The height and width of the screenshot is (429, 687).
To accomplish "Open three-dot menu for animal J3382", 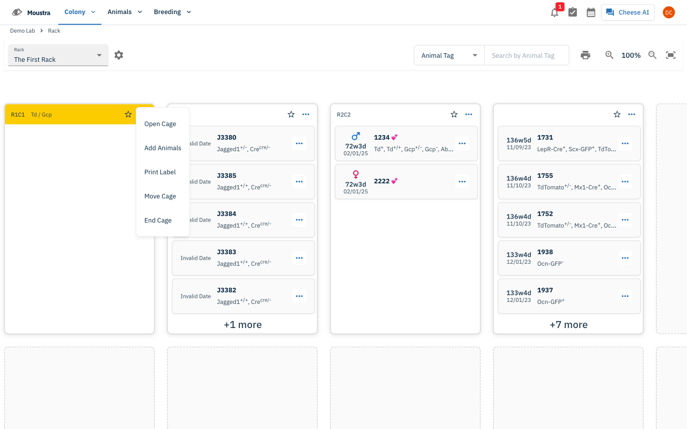I will click(299, 296).
